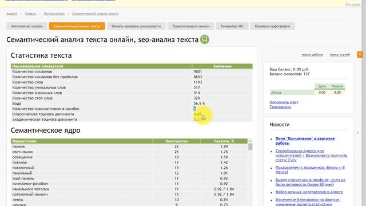Open news Набор ночных модераторов в Адвего
Image resolution: width=366 pixels, height=206 pixels.
(x=309, y=192)
